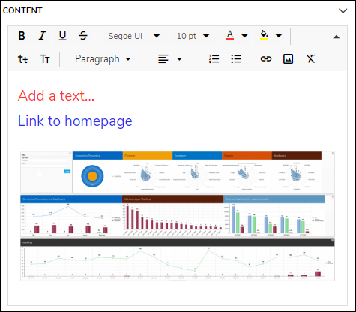Toggle Bold formatting
Screen dimensions: 356x312
(22, 36)
